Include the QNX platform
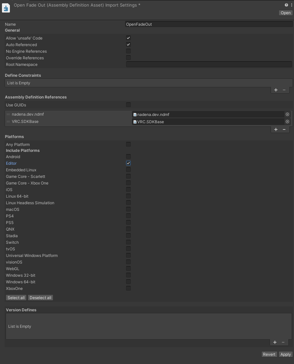This screenshot has height=364, width=294. [x=128, y=229]
